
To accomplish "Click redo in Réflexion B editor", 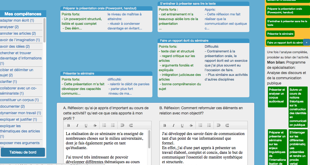I will (x=227, y=125).
